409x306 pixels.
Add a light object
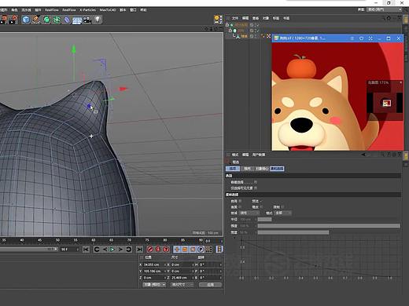(98, 20)
